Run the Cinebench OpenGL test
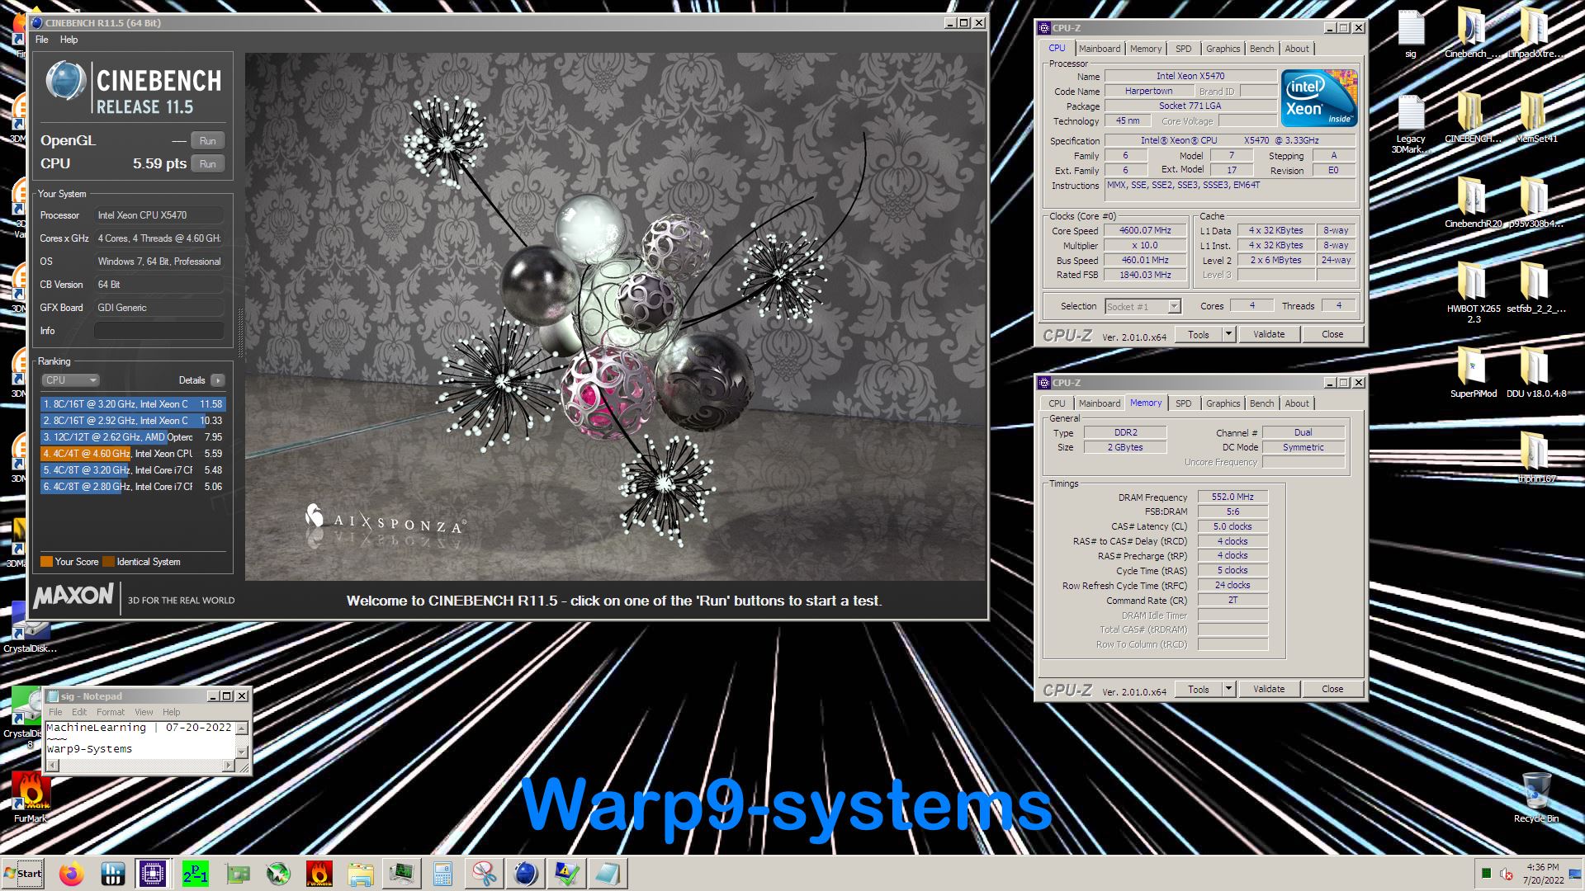The image size is (1585, 891). click(207, 141)
